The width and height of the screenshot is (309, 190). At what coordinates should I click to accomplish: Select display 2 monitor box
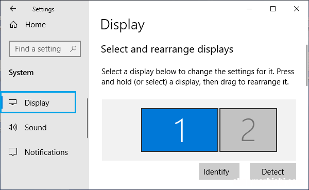[x=248, y=130]
